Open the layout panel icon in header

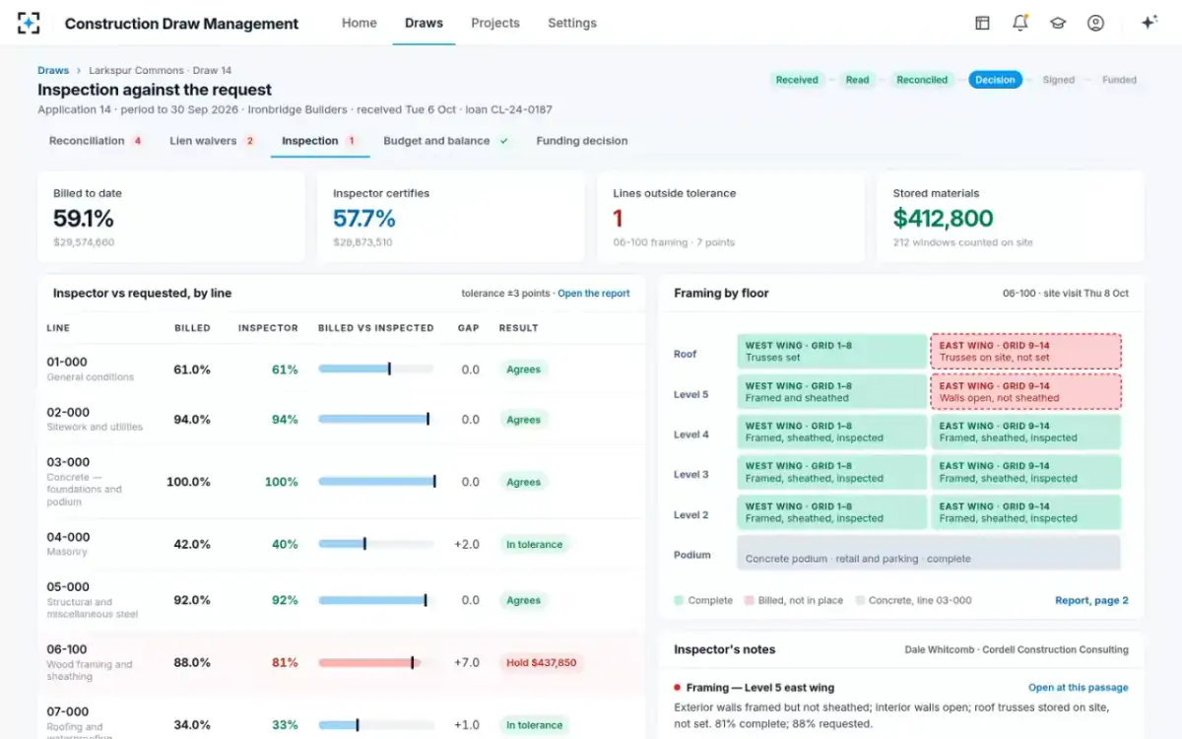tap(982, 23)
